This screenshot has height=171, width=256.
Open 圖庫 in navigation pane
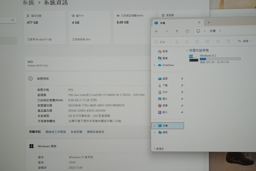(162, 58)
